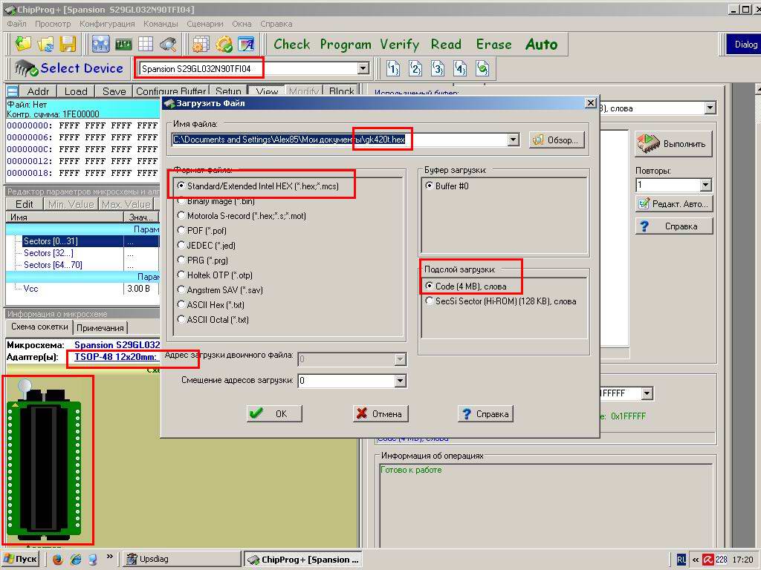The height and width of the screenshot is (570, 761).
Task: Click the buffer grid toolbar icon
Action: coord(146,44)
